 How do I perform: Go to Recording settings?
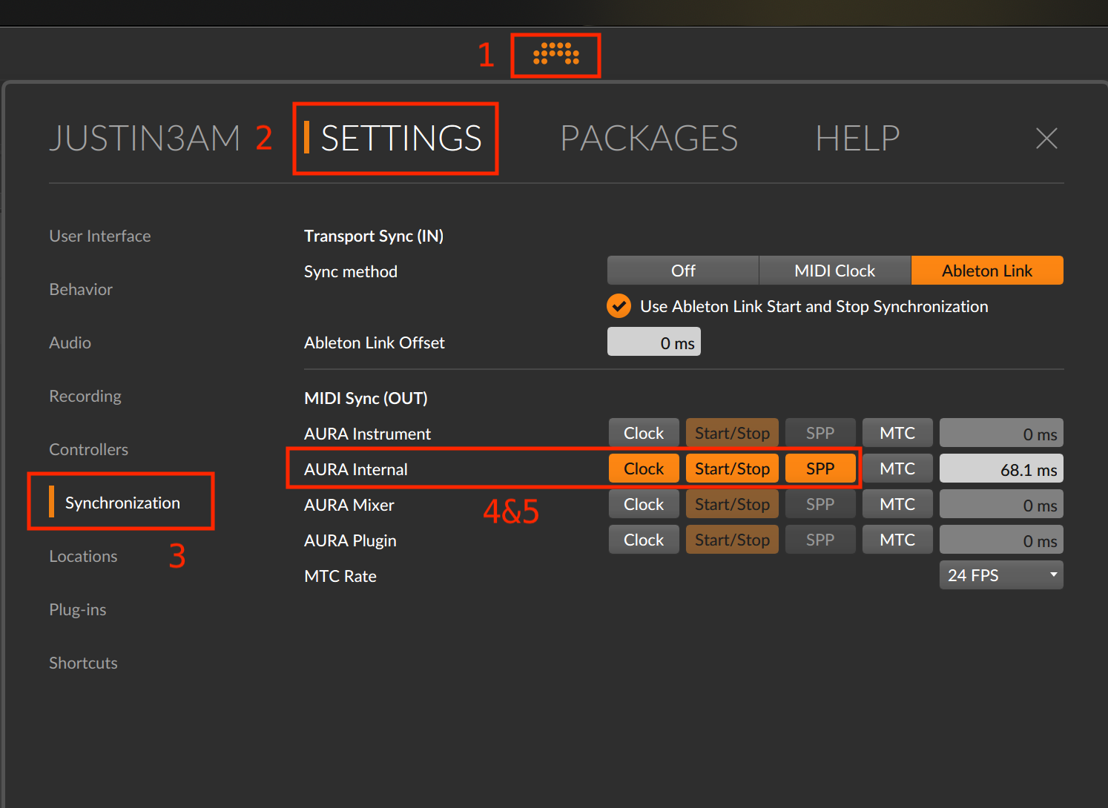85,396
